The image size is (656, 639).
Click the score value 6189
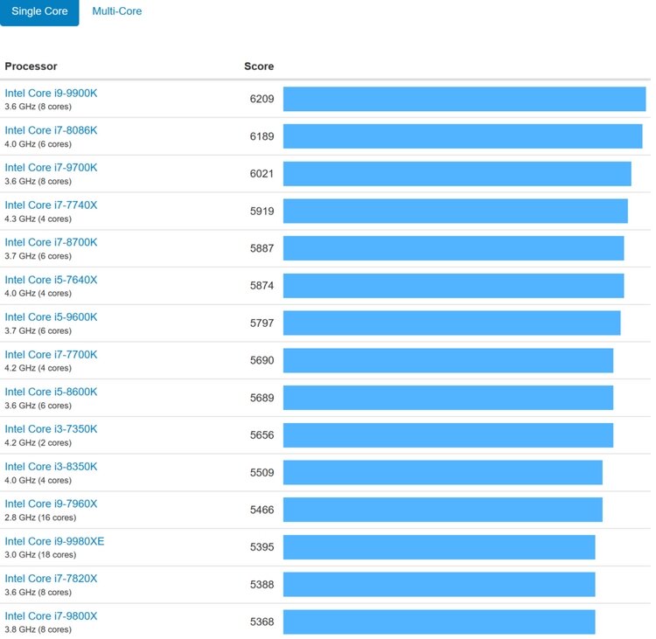click(x=262, y=136)
